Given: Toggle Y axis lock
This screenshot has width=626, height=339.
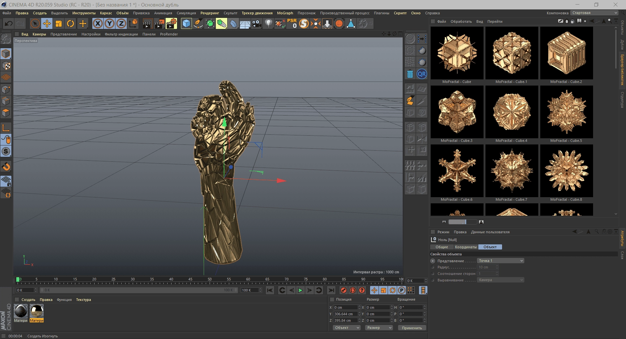Looking at the screenshot, I should point(110,23).
